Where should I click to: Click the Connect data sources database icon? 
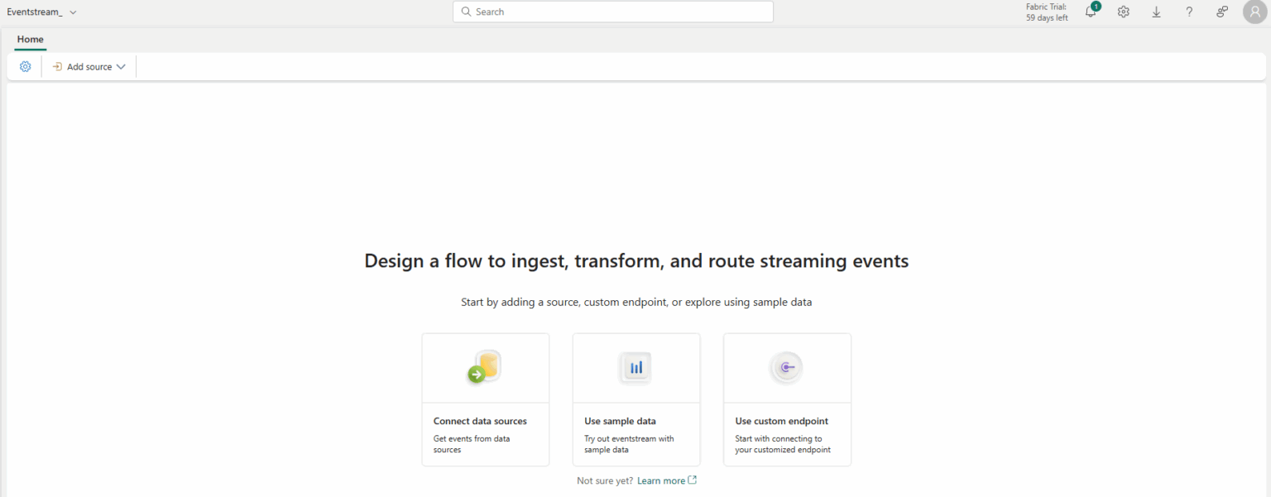pyautogui.click(x=485, y=367)
